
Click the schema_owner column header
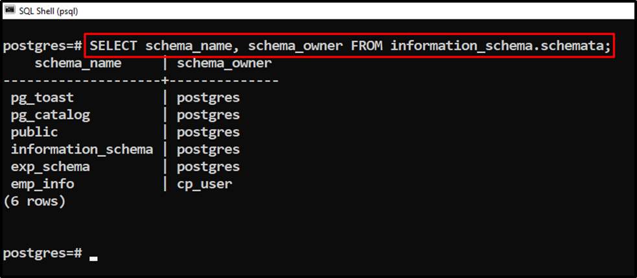(224, 64)
